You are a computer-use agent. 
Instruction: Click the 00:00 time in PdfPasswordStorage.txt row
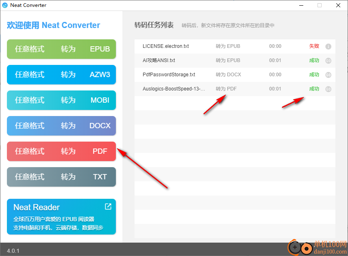click(x=275, y=74)
